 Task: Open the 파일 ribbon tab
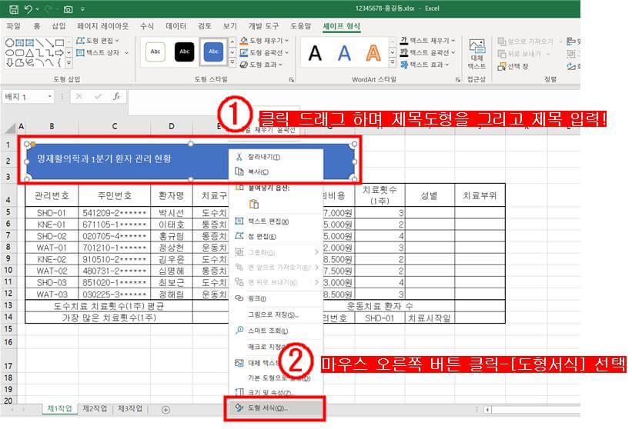click(13, 26)
